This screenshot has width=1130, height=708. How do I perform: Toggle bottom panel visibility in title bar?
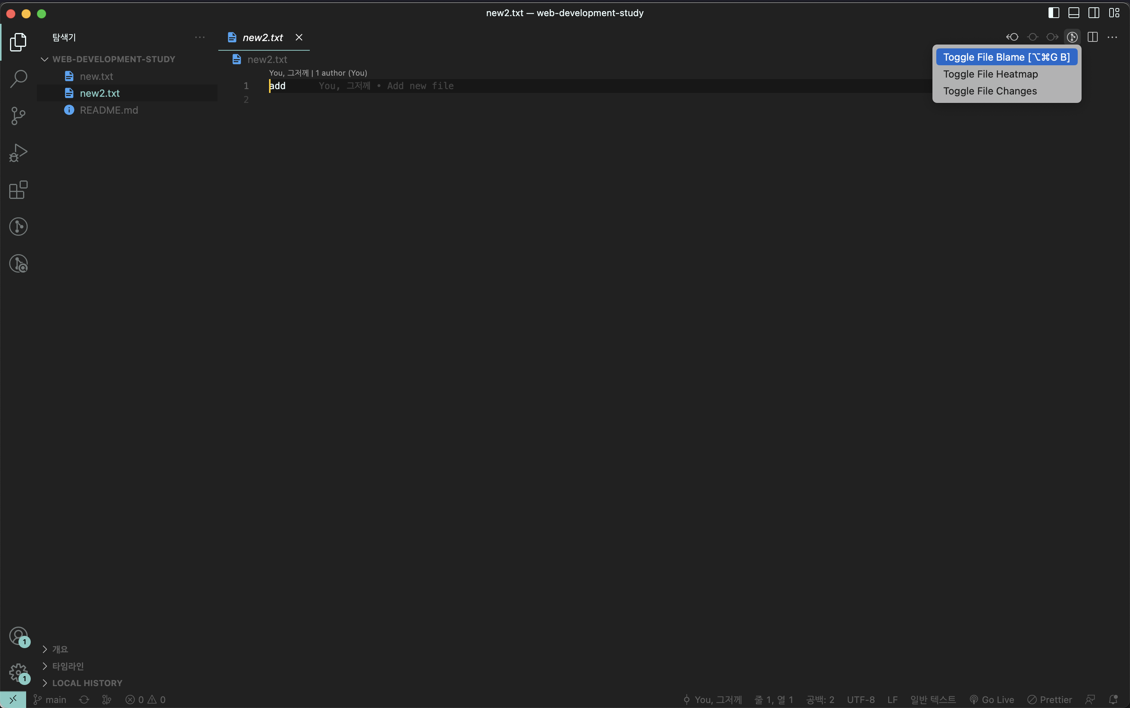1074,13
